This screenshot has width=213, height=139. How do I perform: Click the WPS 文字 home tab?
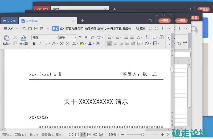pos(9,21)
